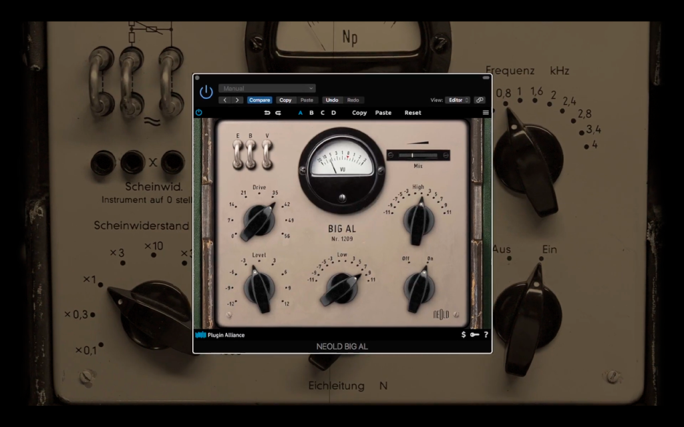The image size is (684, 427).
Task: Click the plugin toolbar redo arrow icon
Action: [x=278, y=113]
